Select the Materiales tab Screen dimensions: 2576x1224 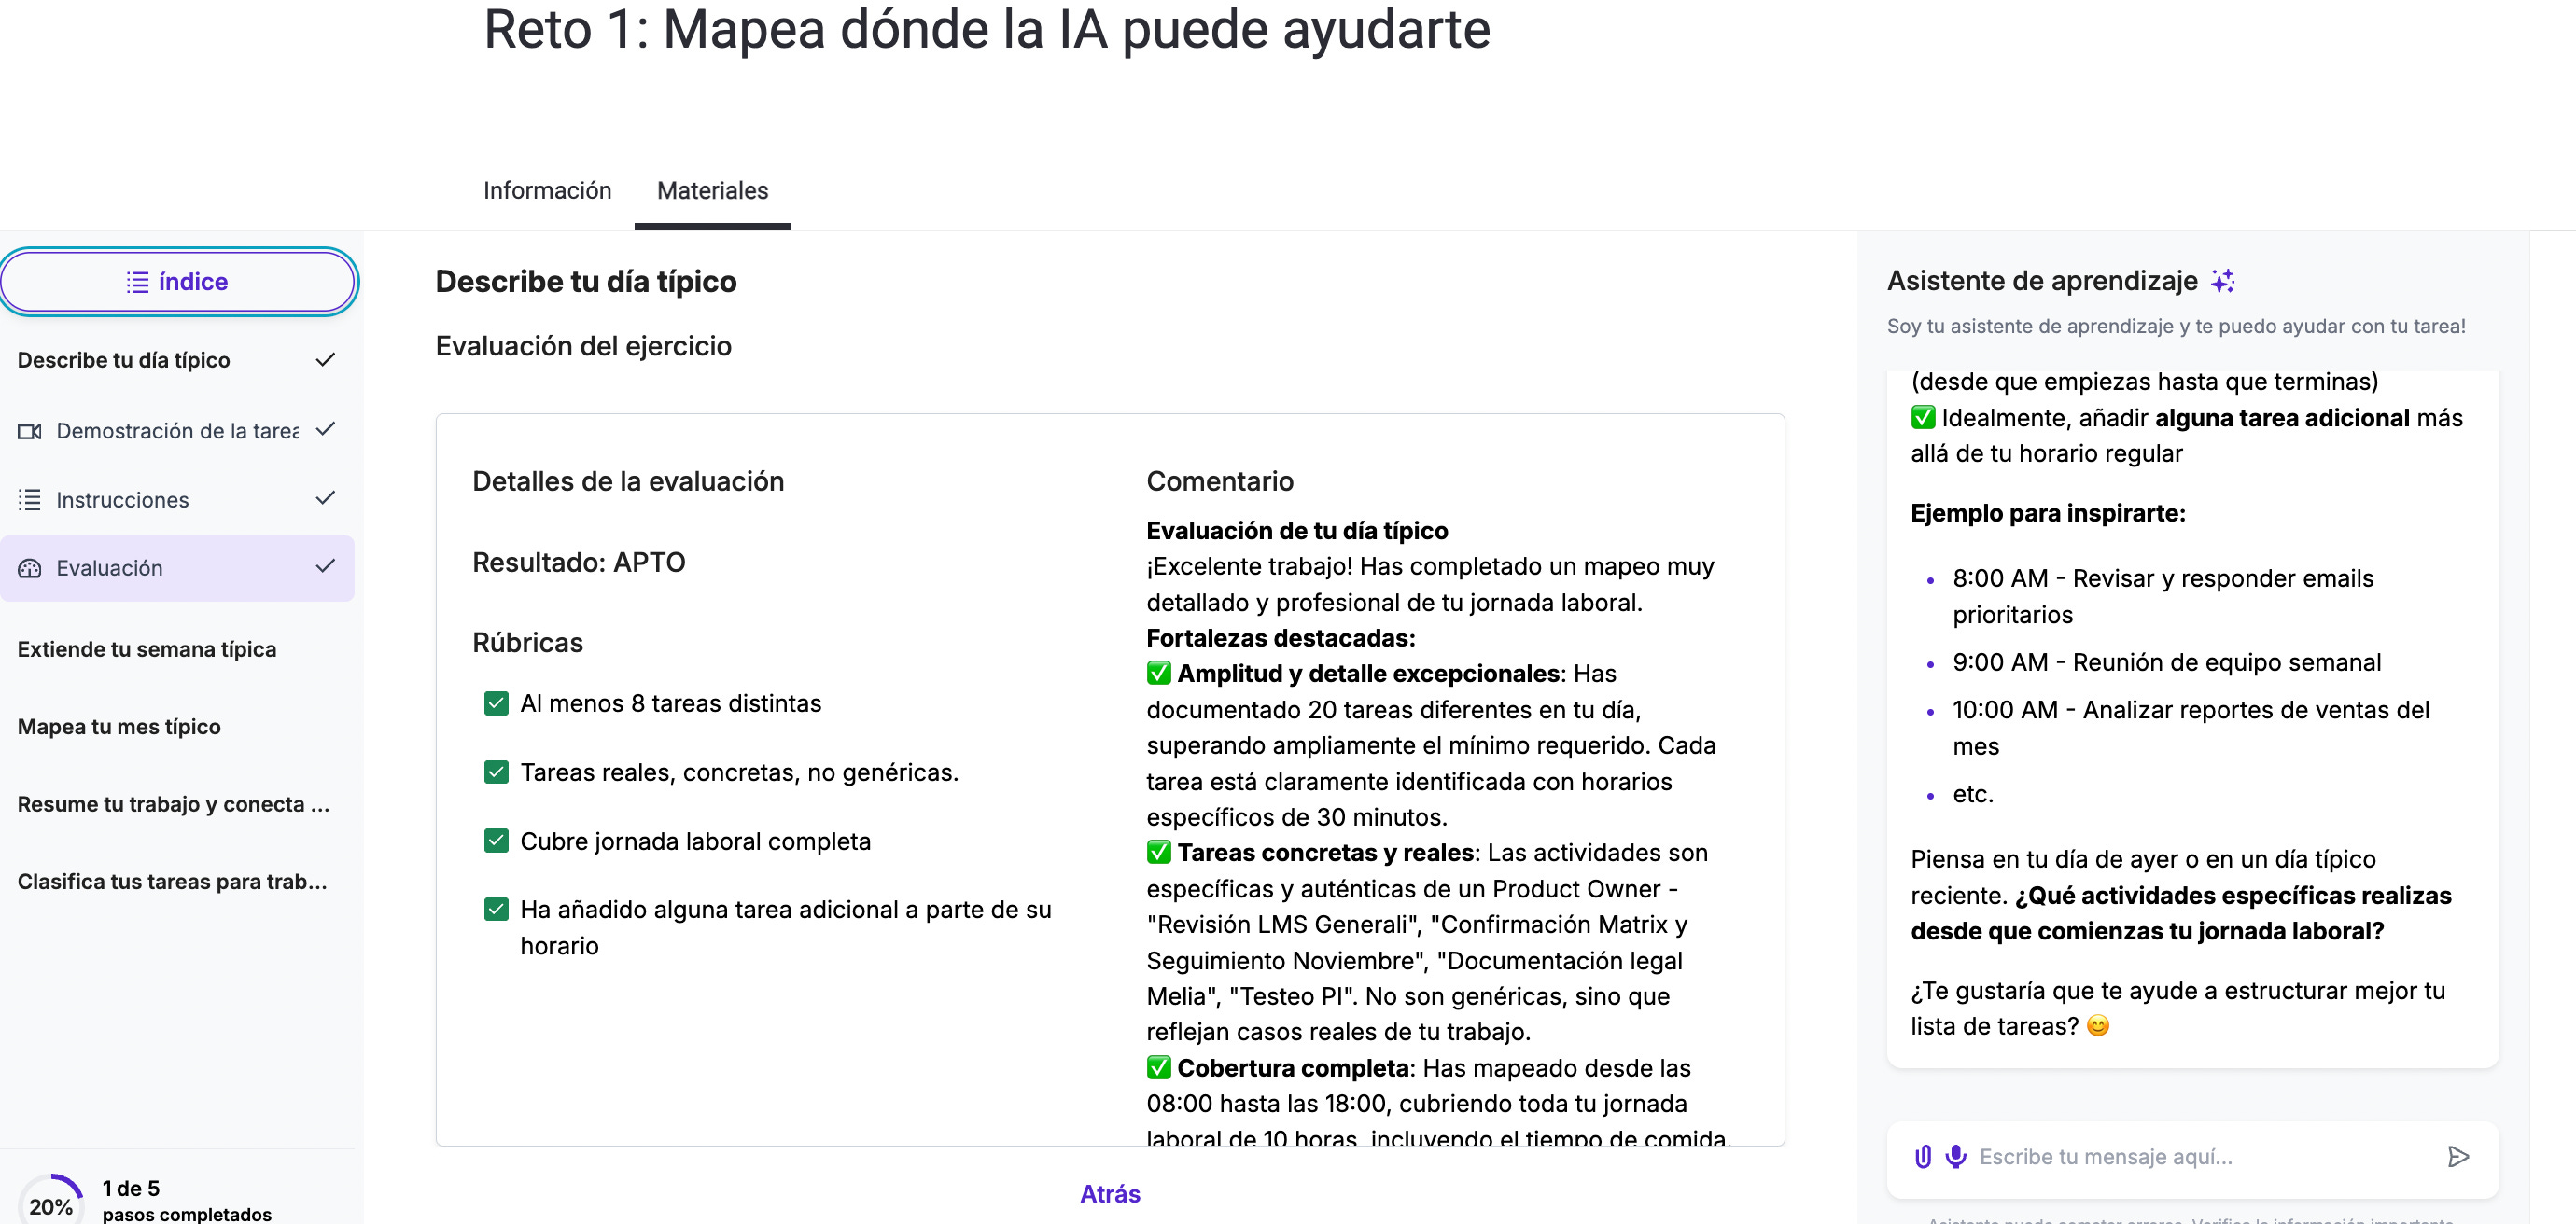[x=712, y=191]
